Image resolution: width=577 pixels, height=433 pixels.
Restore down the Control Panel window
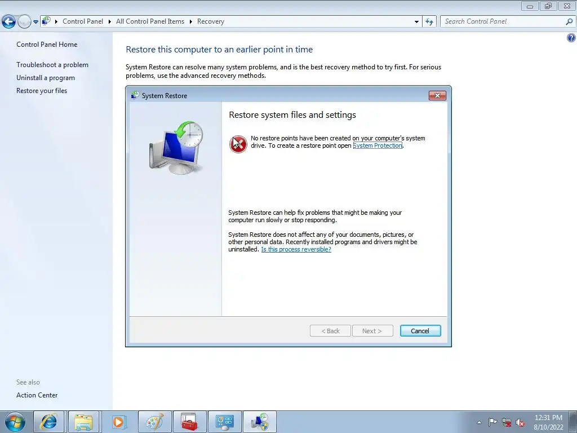[x=548, y=6]
